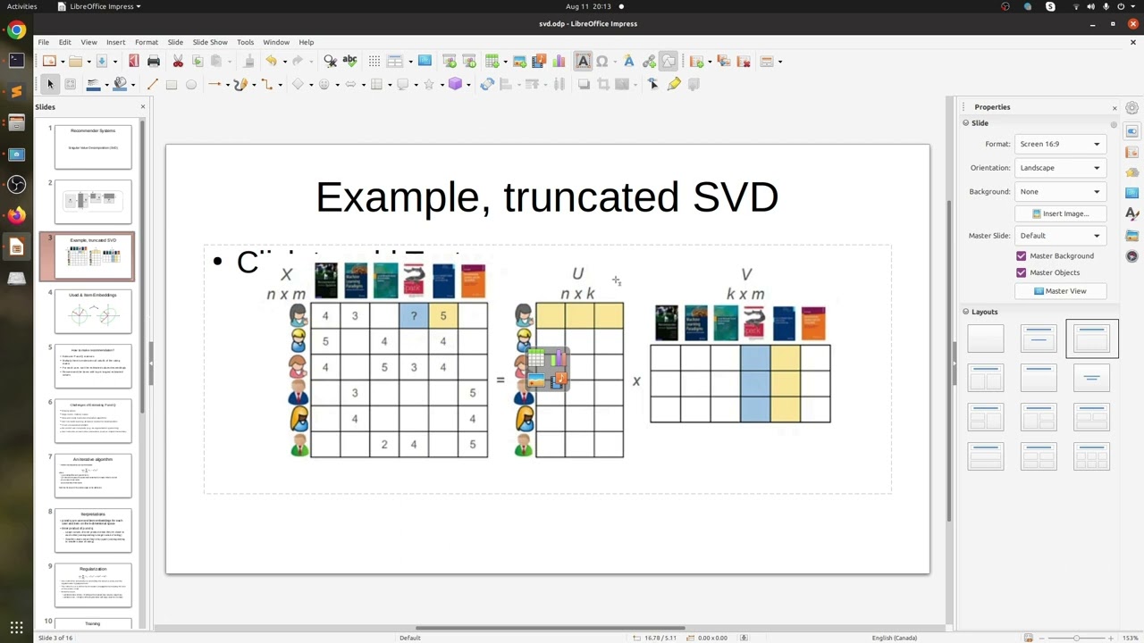Open the Background dropdown showing None
Screen dimensions: 1144x643
1060,191
